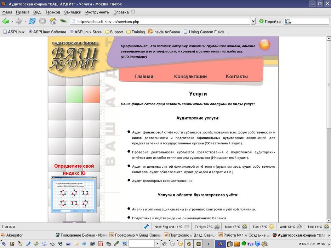Click the green clover tray icon
331x248 pixels.
(x=244, y=243)
